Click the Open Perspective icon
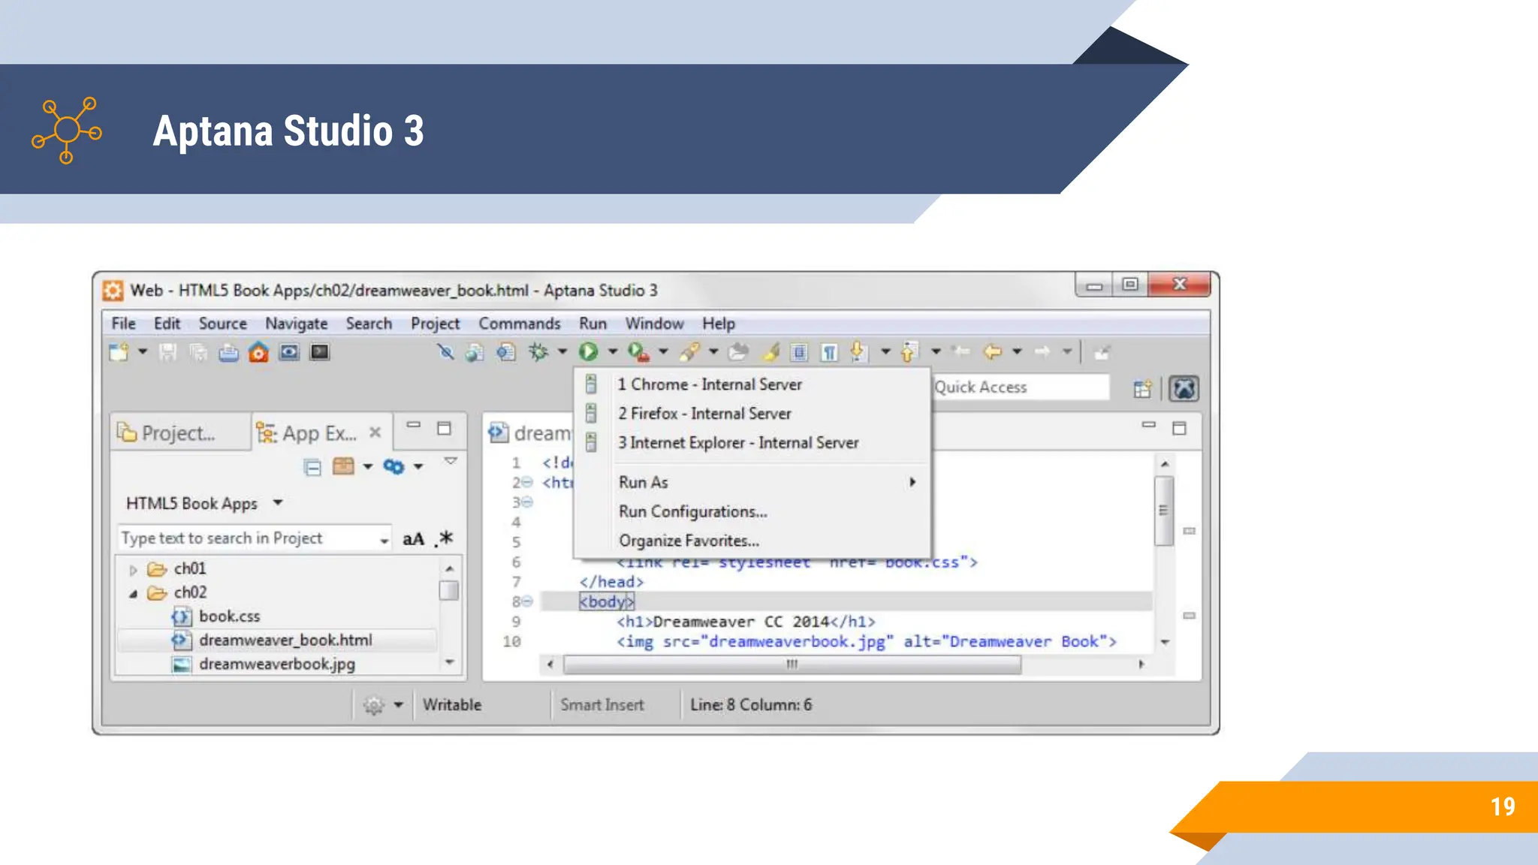 click(1142, 388)
